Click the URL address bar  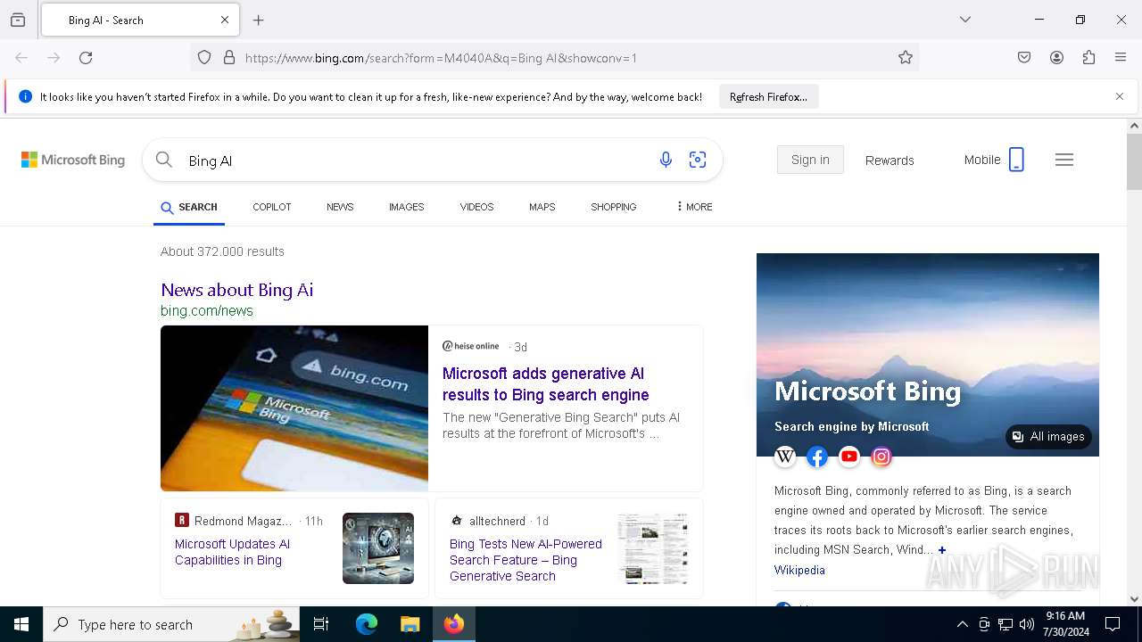coord(553,58)
